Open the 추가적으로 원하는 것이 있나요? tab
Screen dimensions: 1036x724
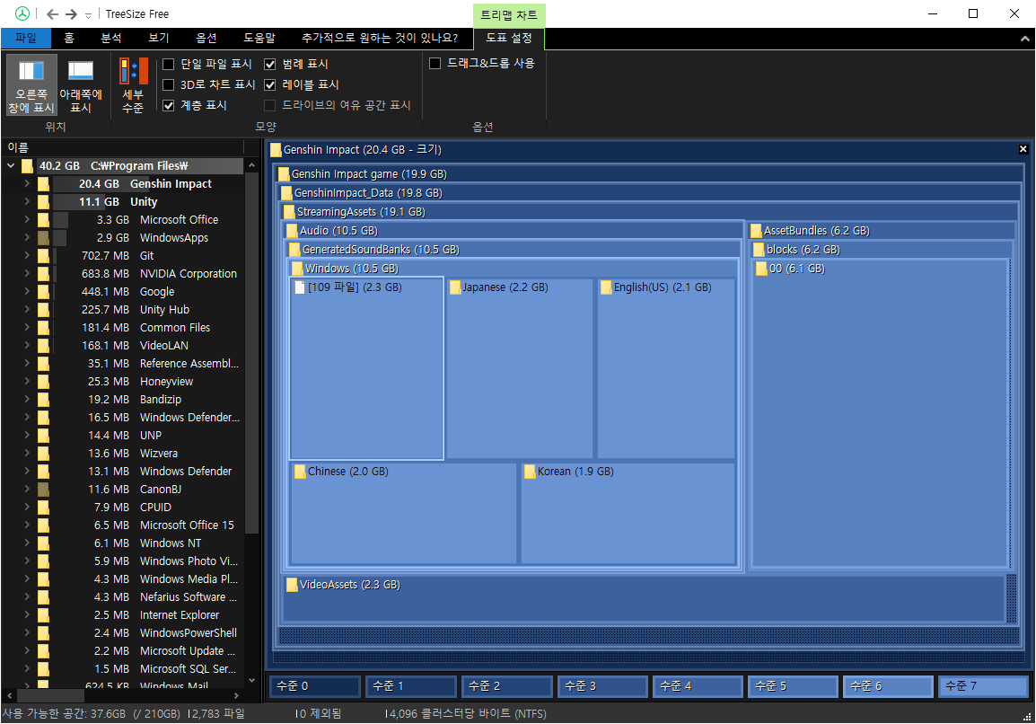coord(379,39)
